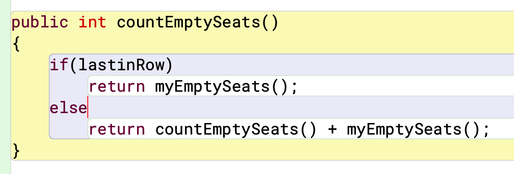
Task: Click the red "int" return type
Action: 92,22
